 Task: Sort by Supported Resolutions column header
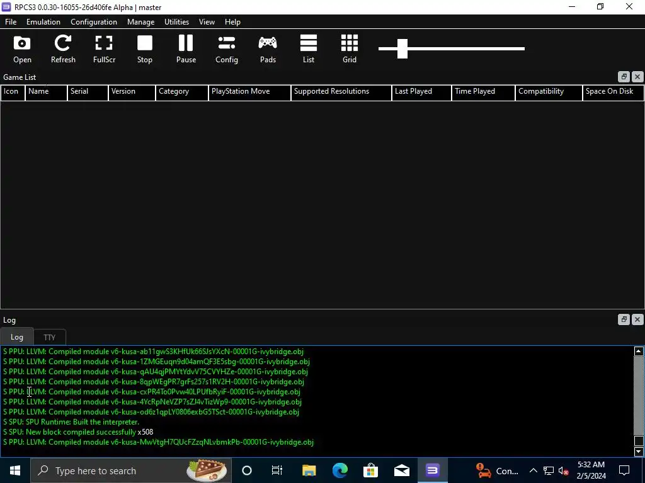(341, 92)
